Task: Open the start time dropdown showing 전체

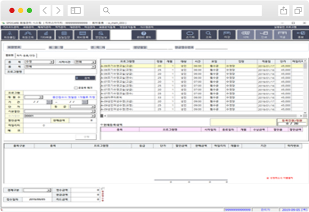Action: point(85,62)
